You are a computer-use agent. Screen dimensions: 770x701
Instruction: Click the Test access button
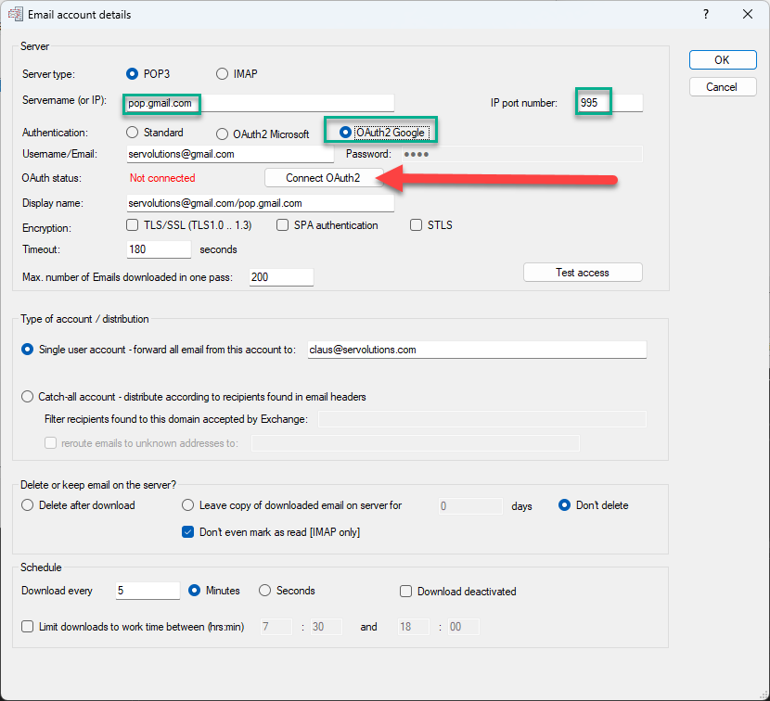click(583, 273)
